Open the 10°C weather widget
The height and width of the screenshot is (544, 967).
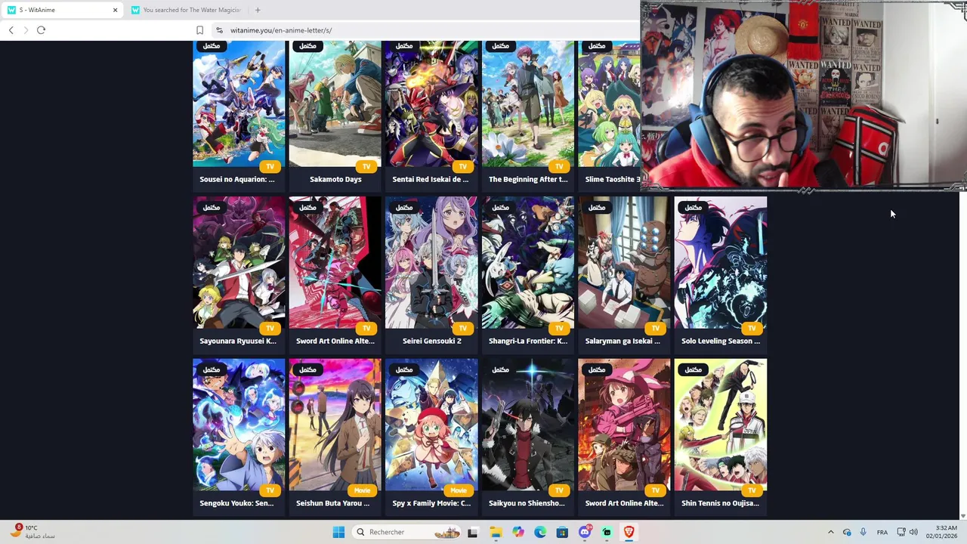click(x=33, y=532)
